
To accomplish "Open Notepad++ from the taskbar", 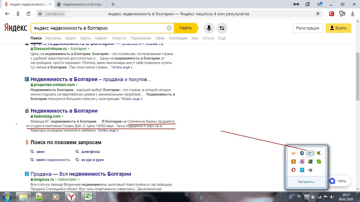I will 40,197.
